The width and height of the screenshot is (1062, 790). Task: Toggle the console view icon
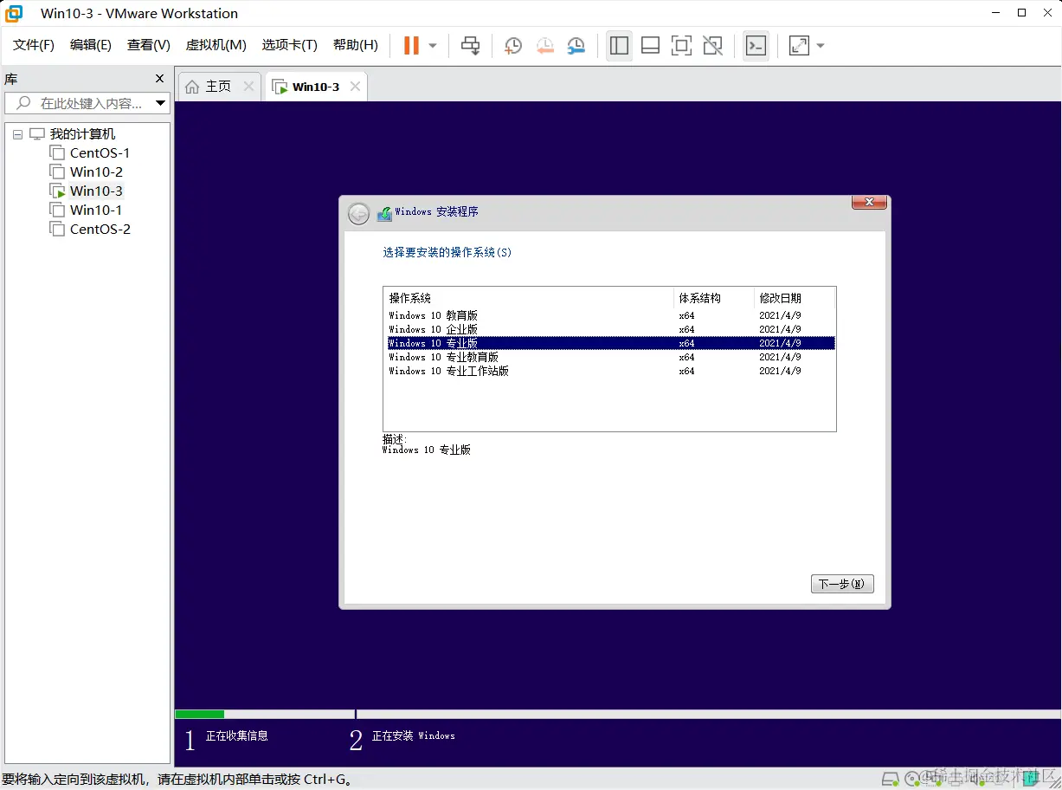pyautogui.click(x=756, y=46)
